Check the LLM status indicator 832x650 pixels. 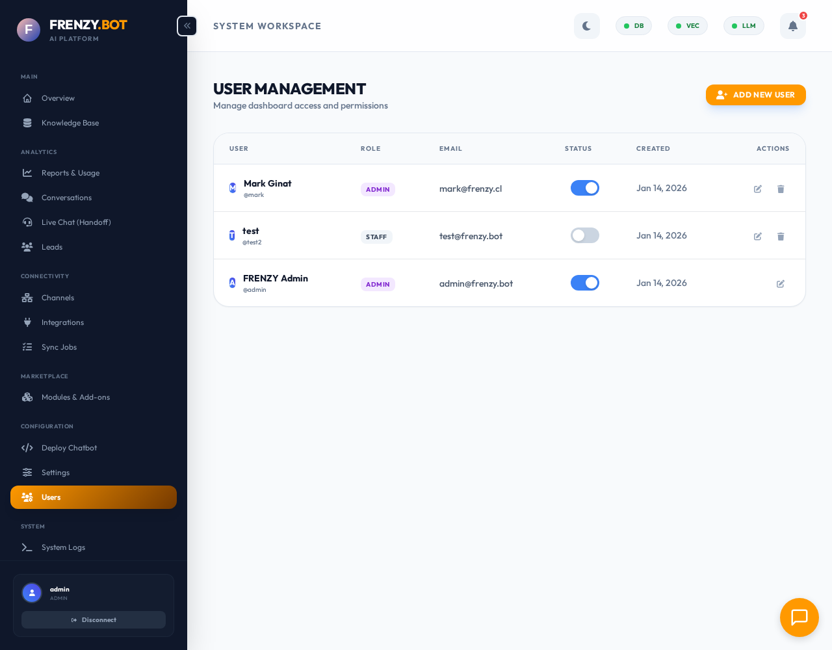click(744, 25)
